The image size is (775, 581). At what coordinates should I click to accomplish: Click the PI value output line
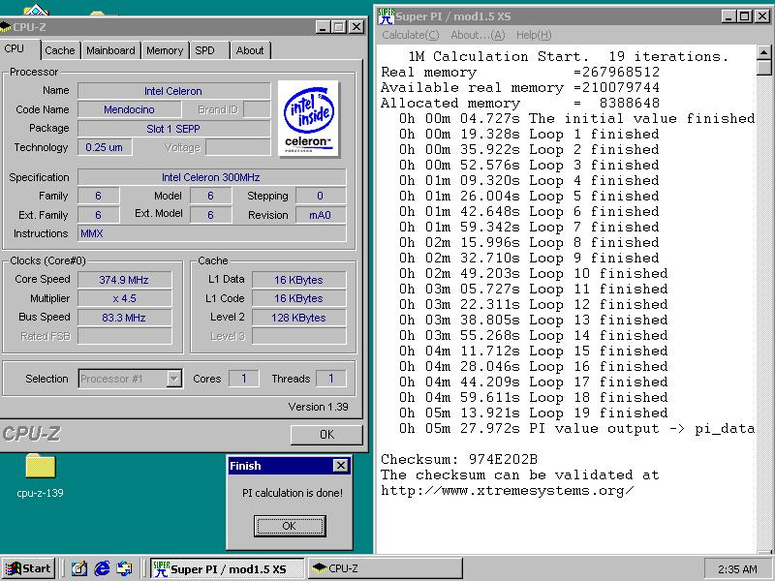click(576, 428)
